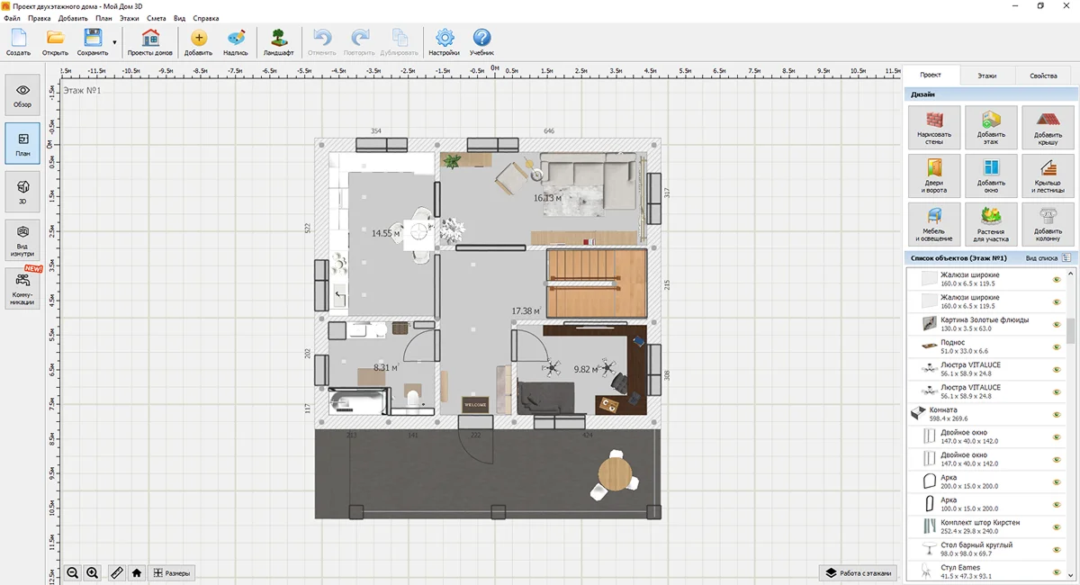This screenshot has height=585, width=1080.
Task: Save the project with the Сохранить floppy icon
Action: click(x=93, y=42)
